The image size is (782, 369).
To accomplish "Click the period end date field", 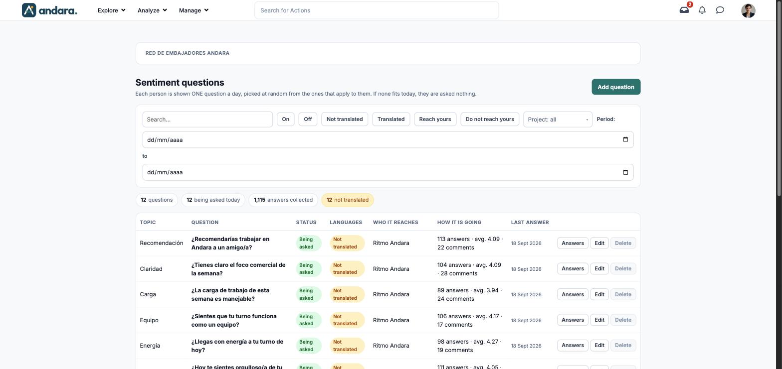I will [388, 172].
